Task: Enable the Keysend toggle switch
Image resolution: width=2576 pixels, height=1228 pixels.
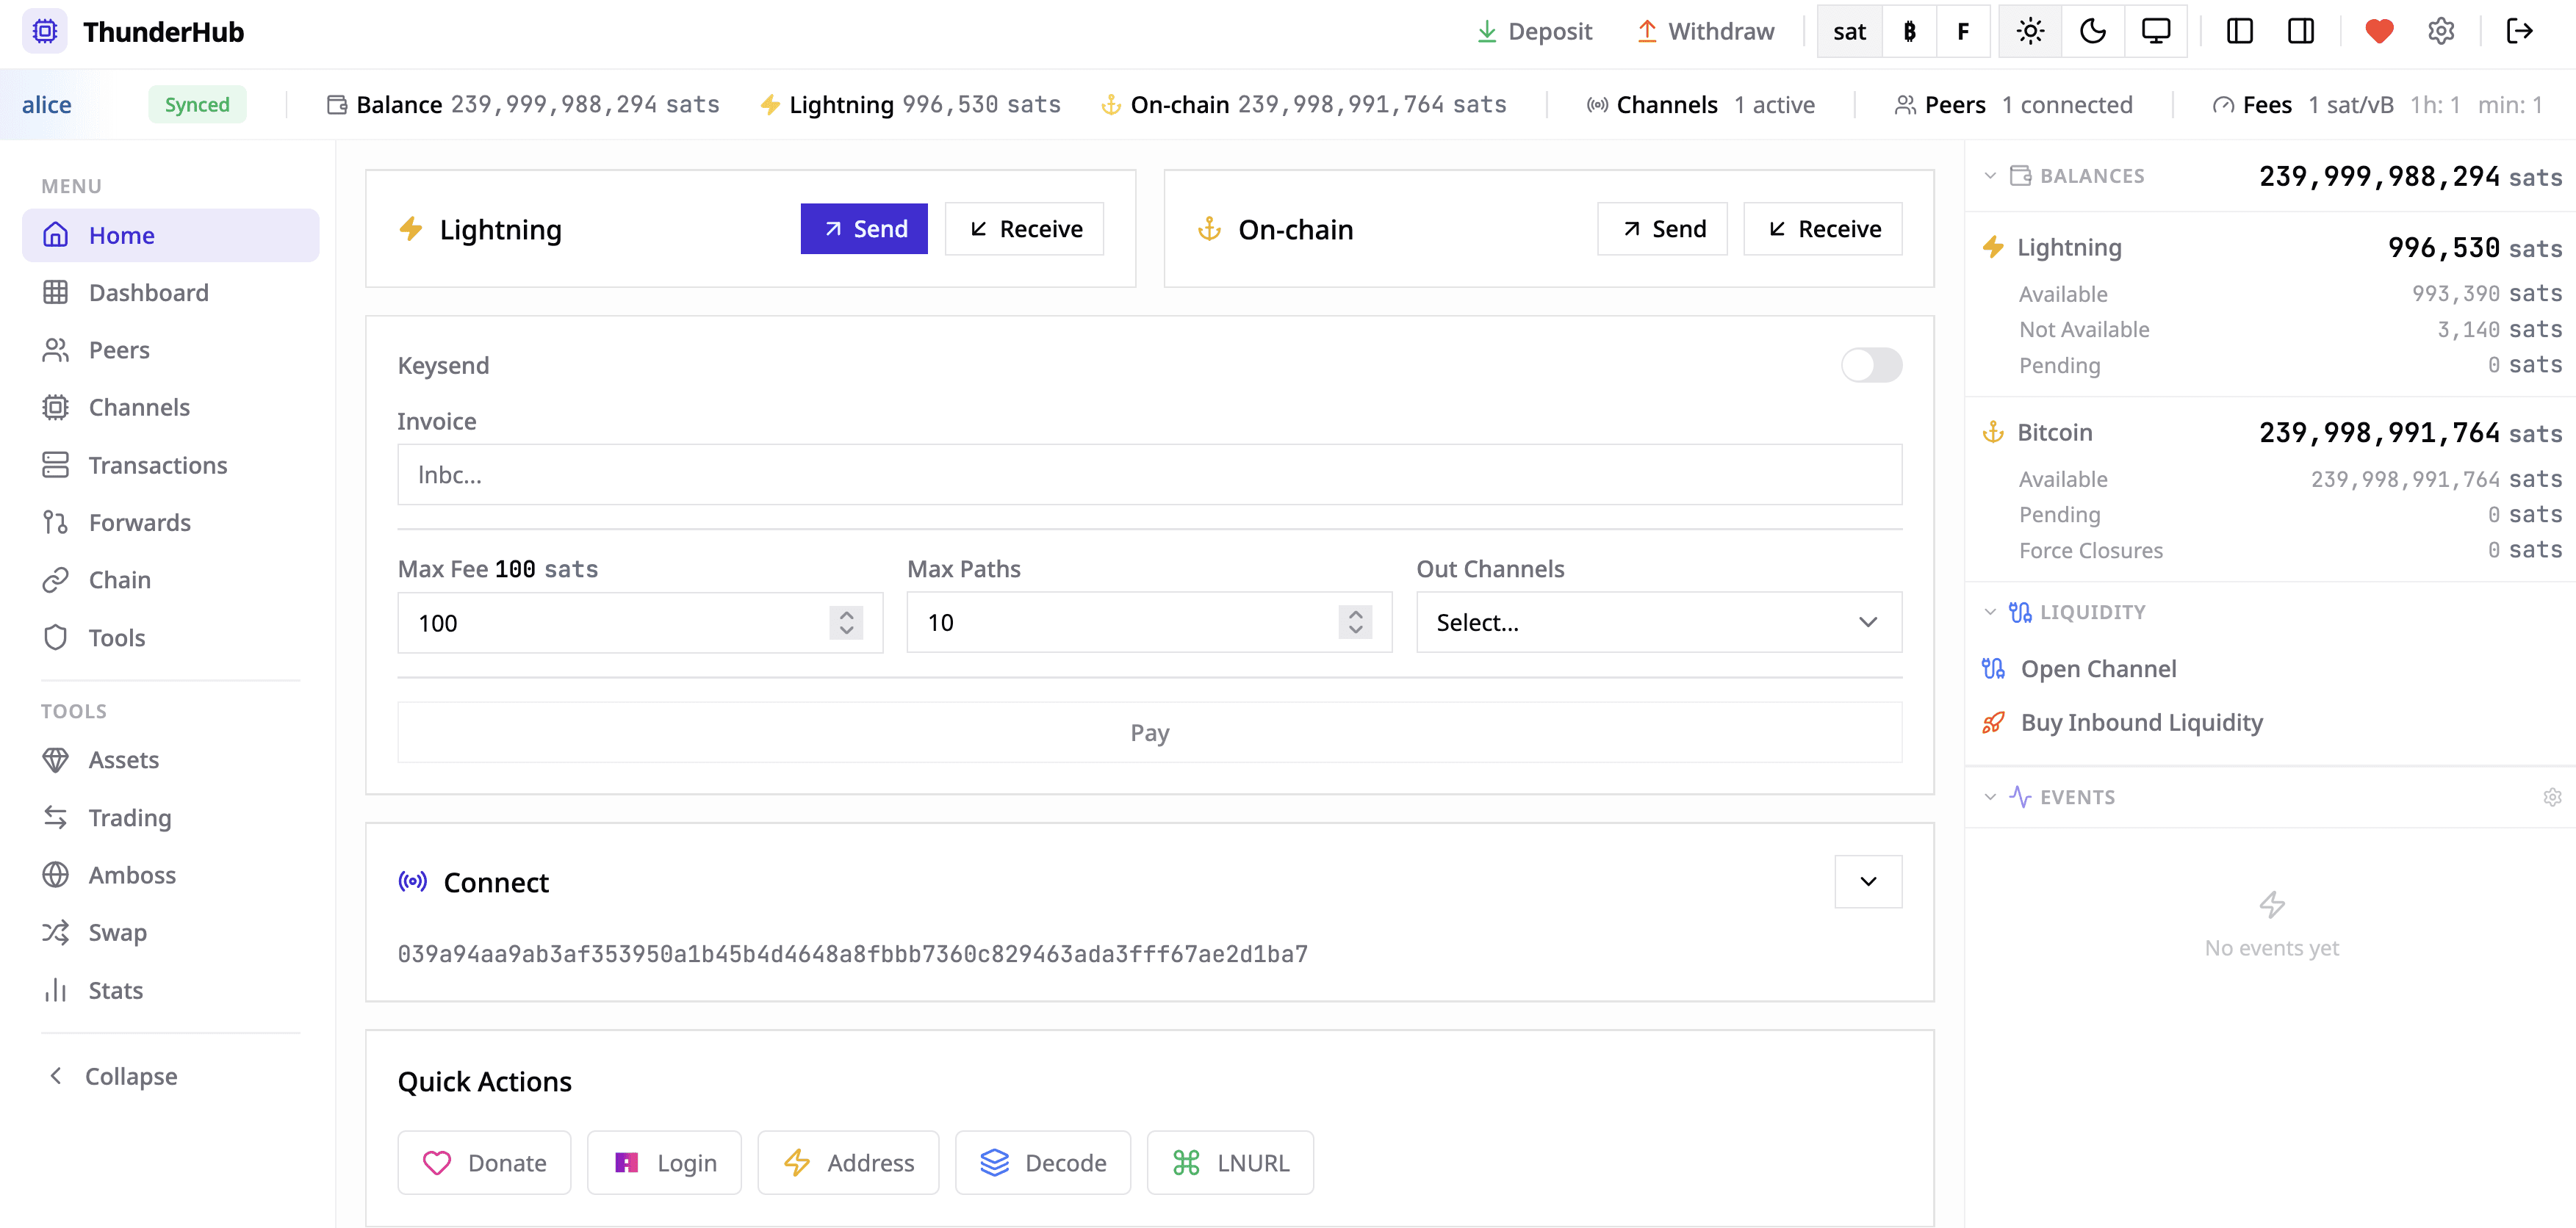Action: click(x=1870, y=365)
